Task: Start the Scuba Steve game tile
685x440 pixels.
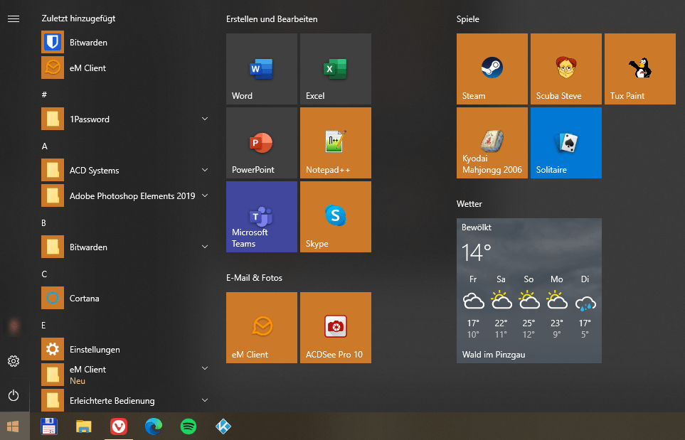Action: [566, 69]
